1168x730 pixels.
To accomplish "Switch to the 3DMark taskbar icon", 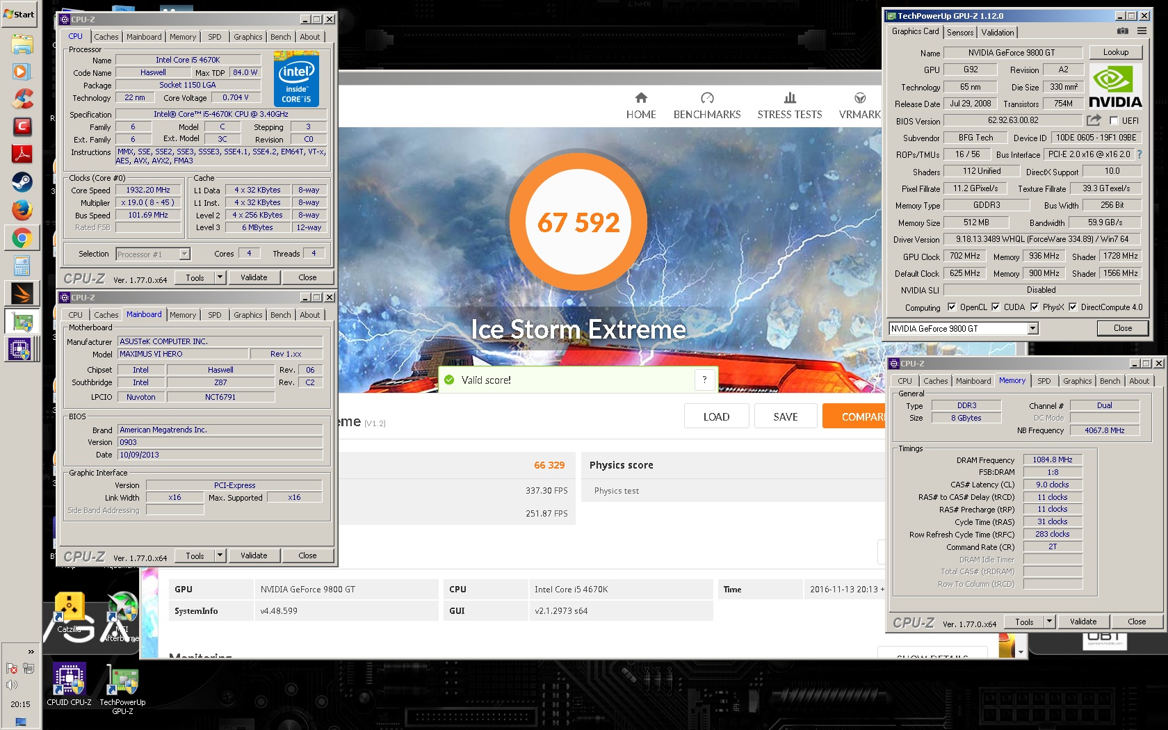I will click(x=22, y=294).
